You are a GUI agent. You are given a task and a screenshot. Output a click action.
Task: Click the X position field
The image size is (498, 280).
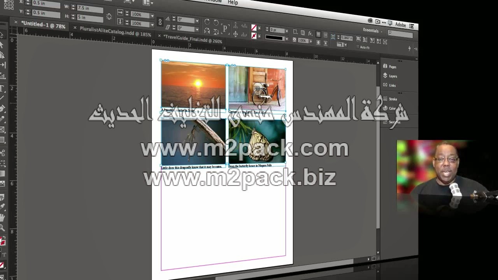coord(46,3)
